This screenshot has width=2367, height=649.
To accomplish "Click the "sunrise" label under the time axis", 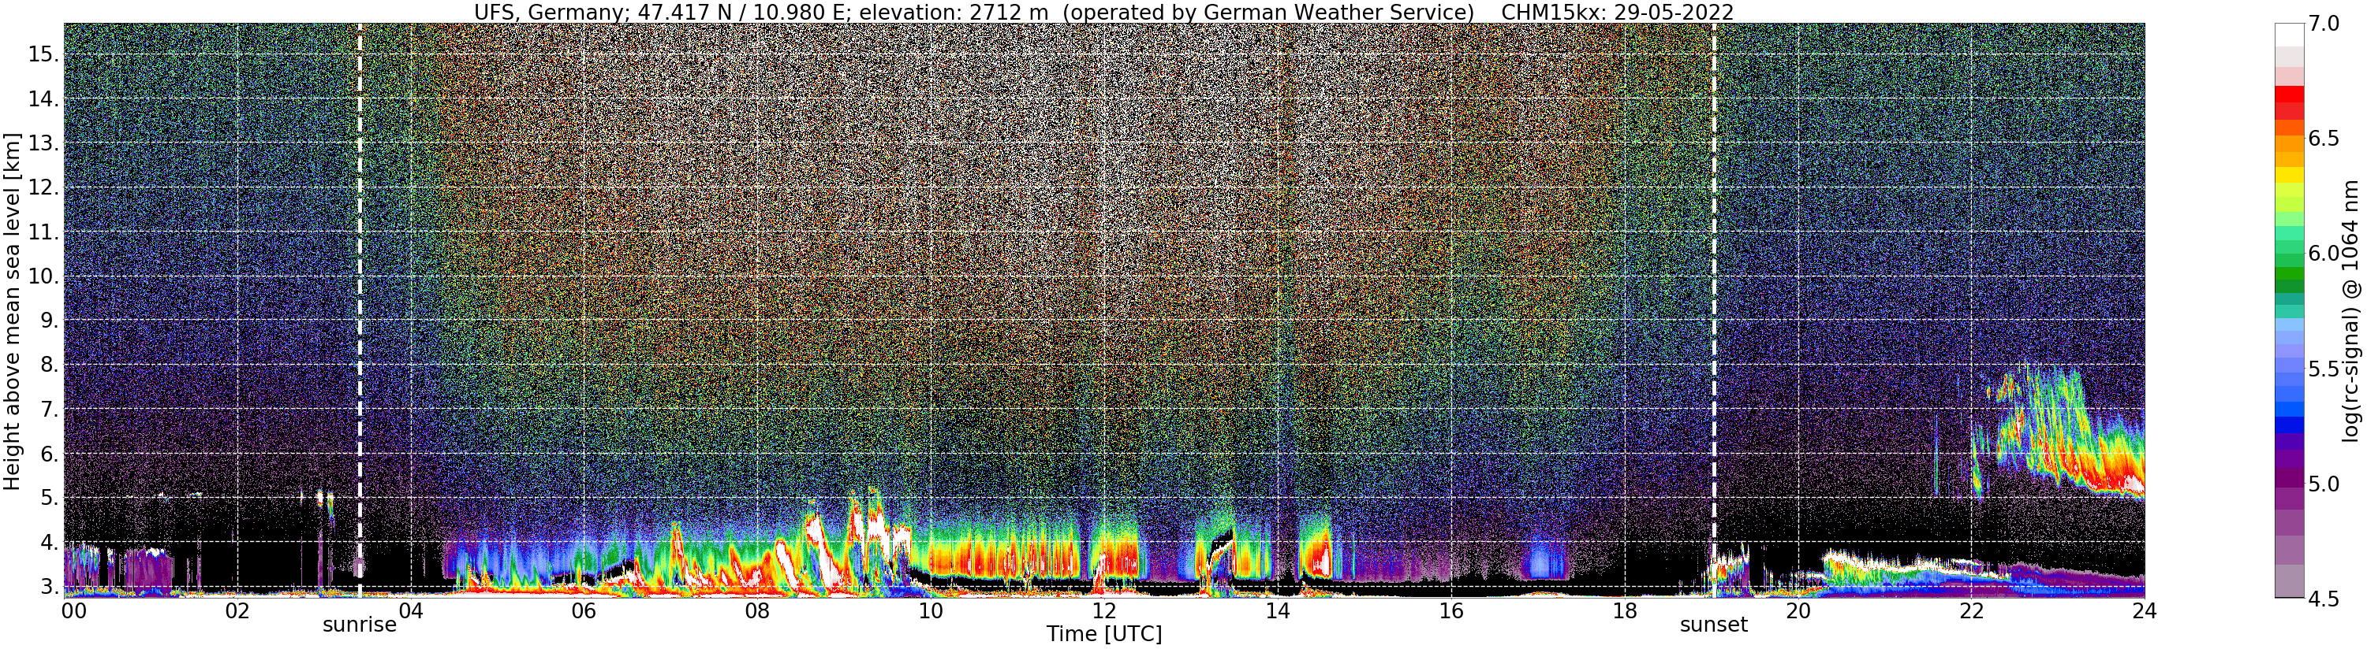I will pos(360,625).
